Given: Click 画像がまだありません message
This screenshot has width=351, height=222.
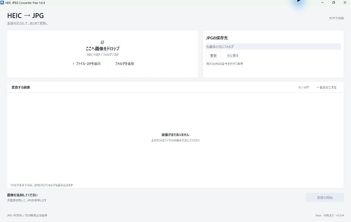Looking at the screenshot, I should pyautogui.click(x=175, y=135).
